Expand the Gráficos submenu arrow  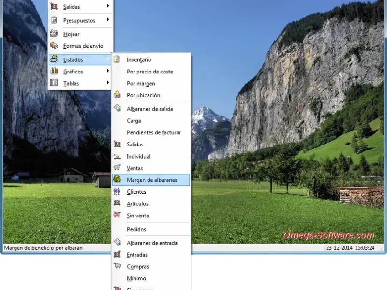point(108,71)
